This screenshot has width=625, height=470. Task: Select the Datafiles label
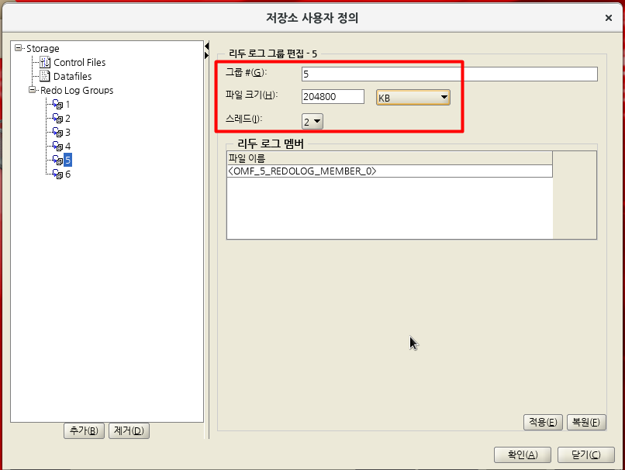click(73, 77)
